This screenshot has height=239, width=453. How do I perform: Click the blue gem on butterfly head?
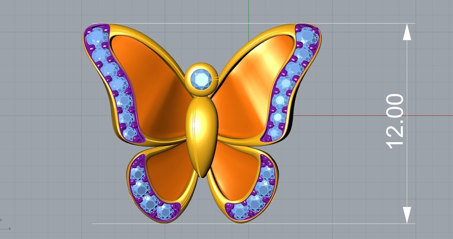point(201,79)
